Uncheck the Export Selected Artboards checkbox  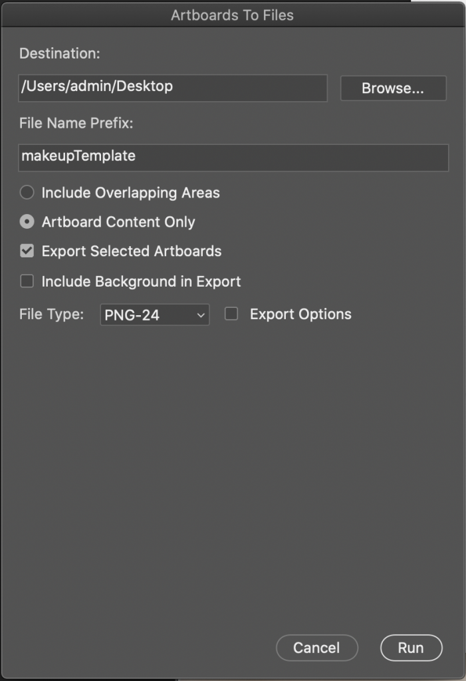(27, 251)
